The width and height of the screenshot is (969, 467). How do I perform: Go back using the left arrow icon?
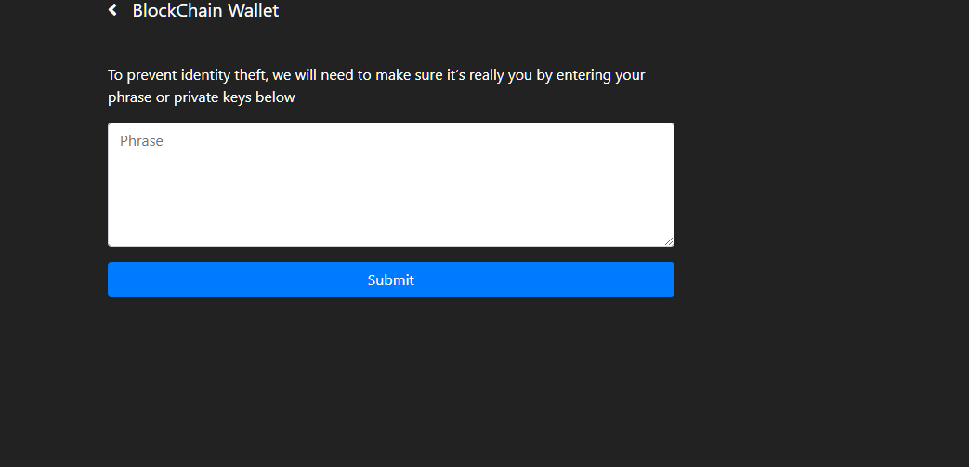[x=112, y=10]
